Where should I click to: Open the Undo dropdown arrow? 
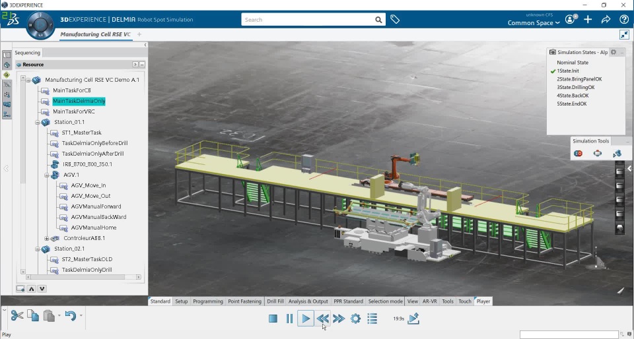point(81,316)
